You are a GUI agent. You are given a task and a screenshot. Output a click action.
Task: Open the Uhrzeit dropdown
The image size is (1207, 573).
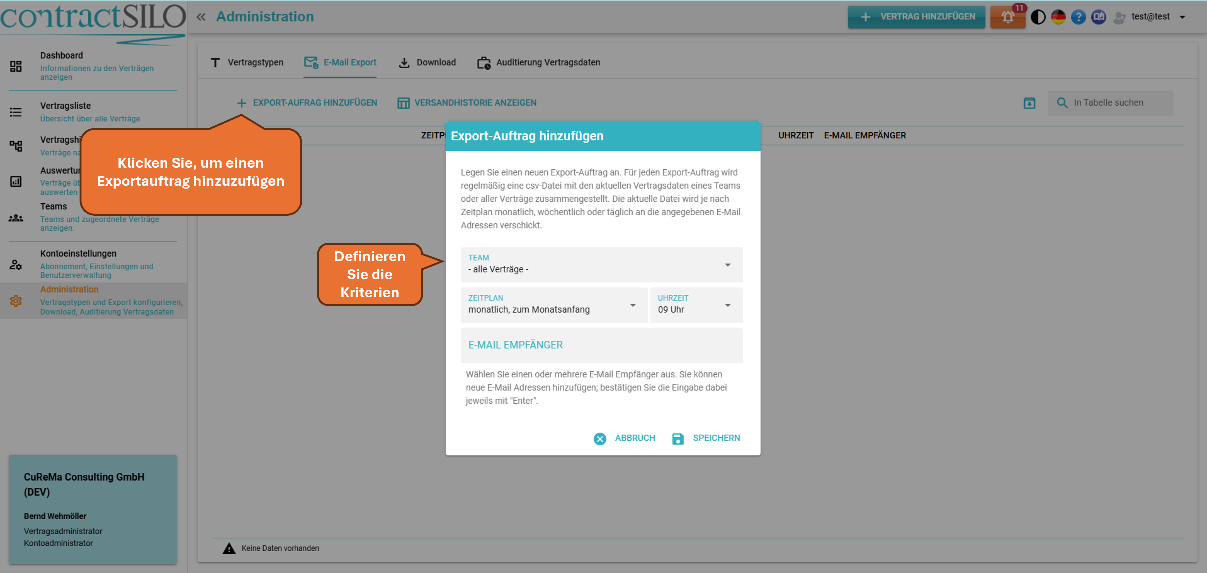[696, 305]
